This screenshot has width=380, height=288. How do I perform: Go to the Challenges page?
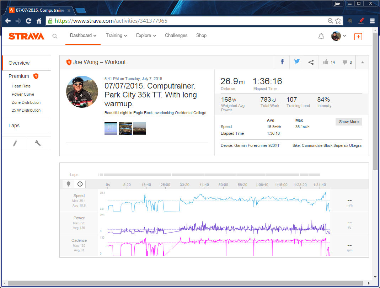click(x=176, y=36)
